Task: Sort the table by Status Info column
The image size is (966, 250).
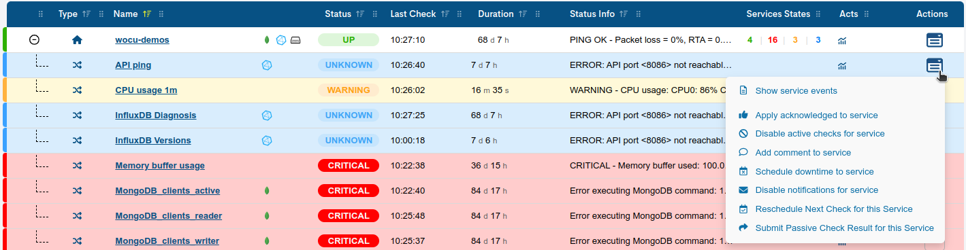Action: tap(624, 14)
